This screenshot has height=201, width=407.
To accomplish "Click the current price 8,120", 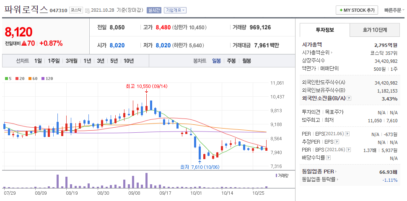I will [18, 32].
